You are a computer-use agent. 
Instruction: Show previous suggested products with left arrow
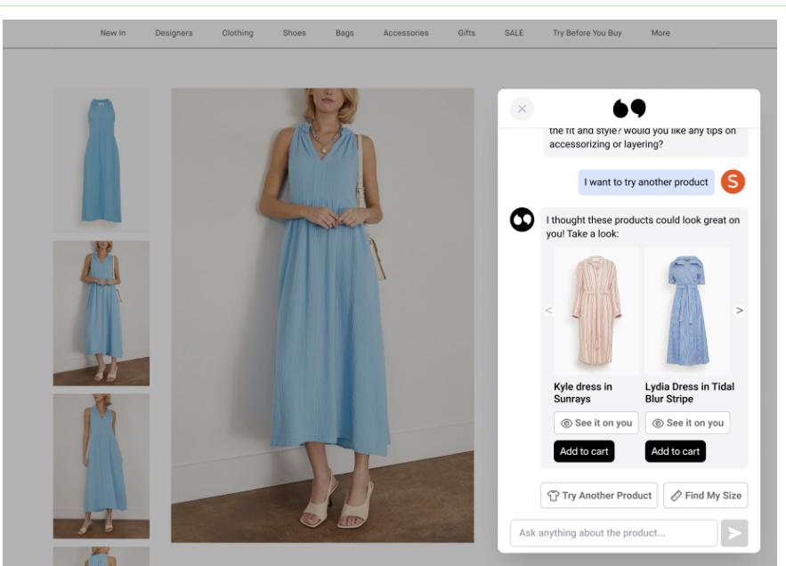549,311
